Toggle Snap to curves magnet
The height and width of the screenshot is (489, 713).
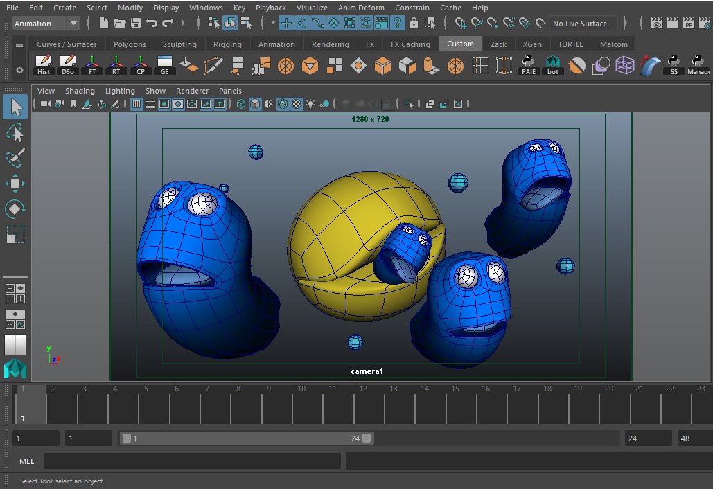point(477,23)
